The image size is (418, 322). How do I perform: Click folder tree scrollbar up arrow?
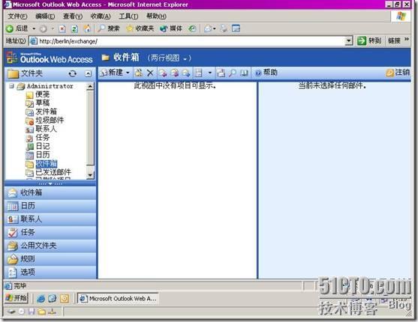point(90,86)
